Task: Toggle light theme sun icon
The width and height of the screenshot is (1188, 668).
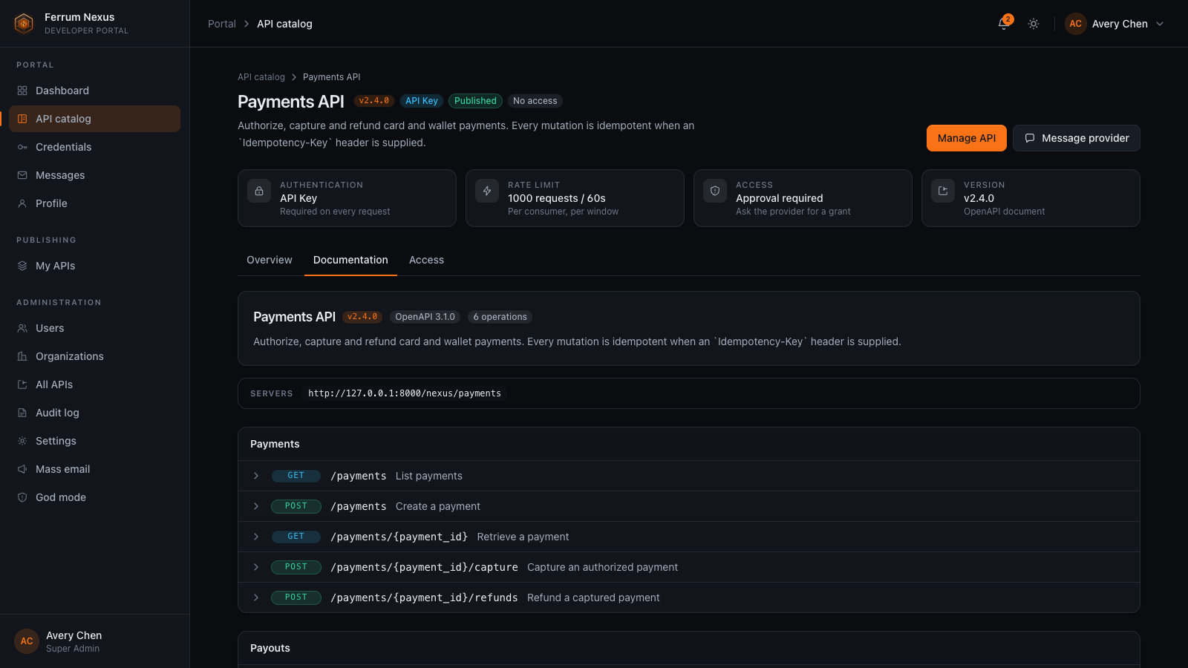Action: (x=1034, y=24)
